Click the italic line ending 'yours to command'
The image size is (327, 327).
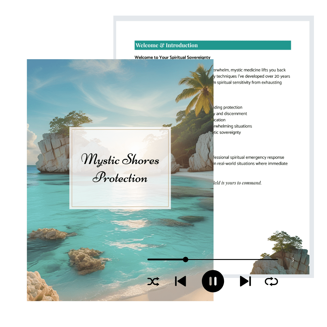click(237, 183)
